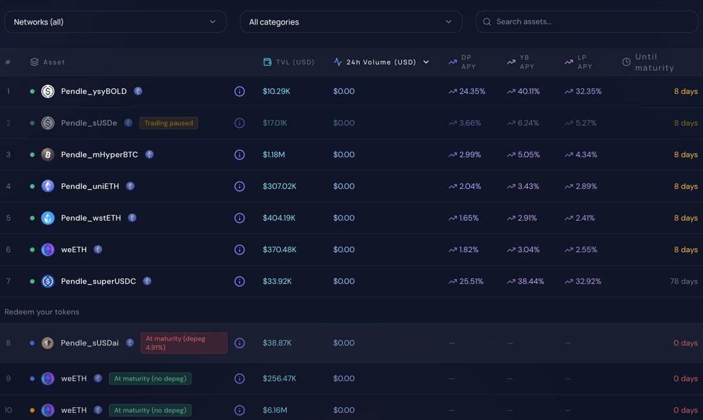Open the Pendle_ysyBOLD asset

click(x=94, y=91)
